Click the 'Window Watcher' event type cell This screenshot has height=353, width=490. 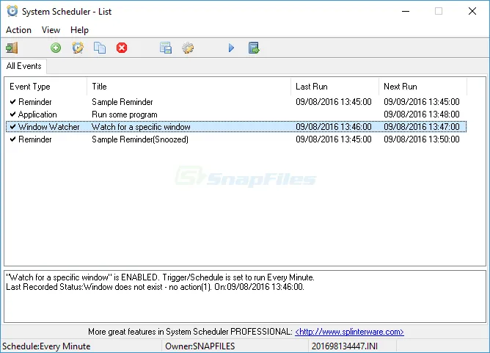(x=48, y=127)
